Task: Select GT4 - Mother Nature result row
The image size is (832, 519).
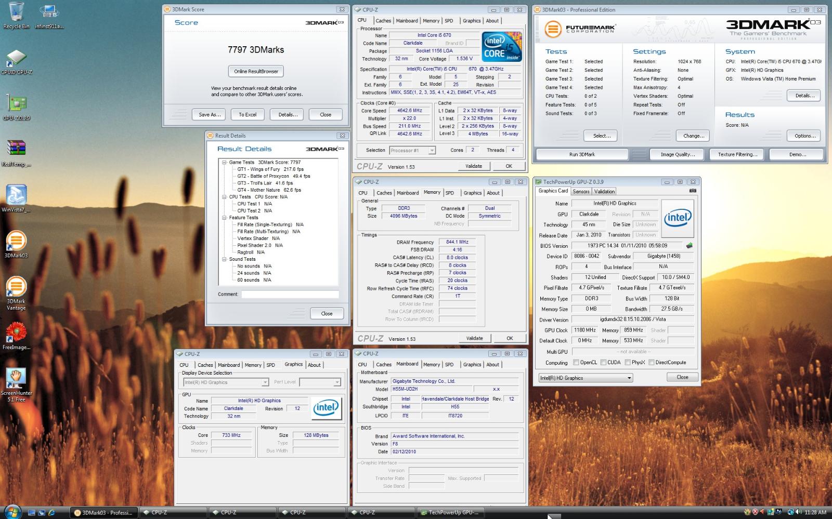Action: (x=269, y=190)
